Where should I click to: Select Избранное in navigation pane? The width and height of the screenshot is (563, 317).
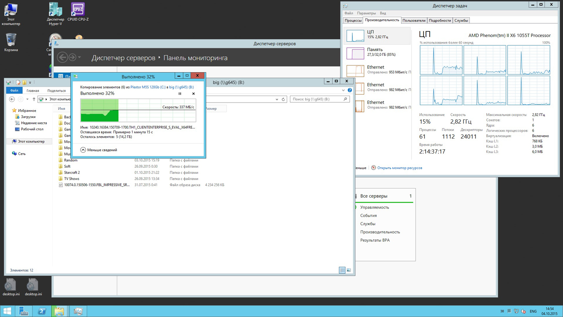pyautogui.click(x=24, y=111)
